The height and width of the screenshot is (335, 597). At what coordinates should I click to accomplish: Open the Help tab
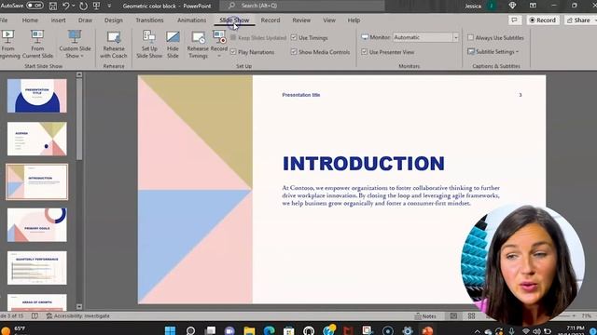354,20
